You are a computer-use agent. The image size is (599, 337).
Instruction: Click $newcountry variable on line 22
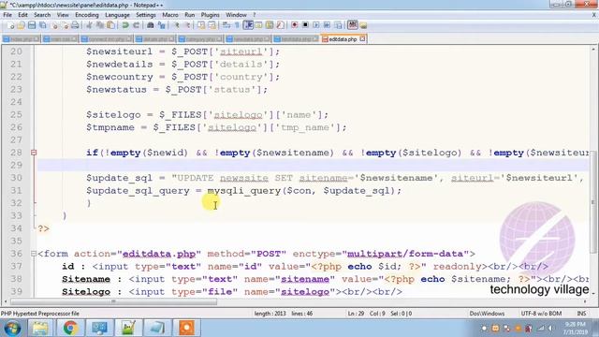(120, 77)
